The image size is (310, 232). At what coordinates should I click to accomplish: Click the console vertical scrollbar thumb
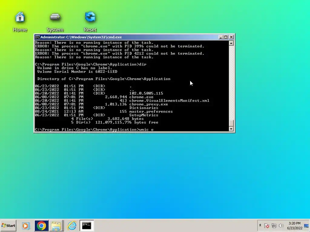tap(231, 123)
